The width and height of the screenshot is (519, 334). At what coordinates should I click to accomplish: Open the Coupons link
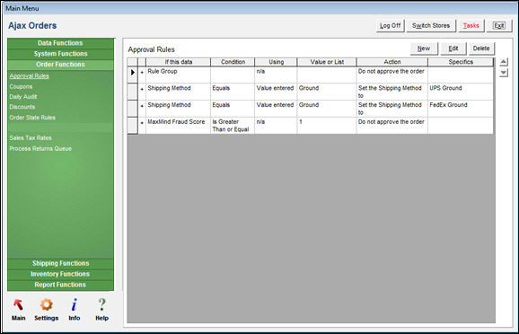pos(21,86)
